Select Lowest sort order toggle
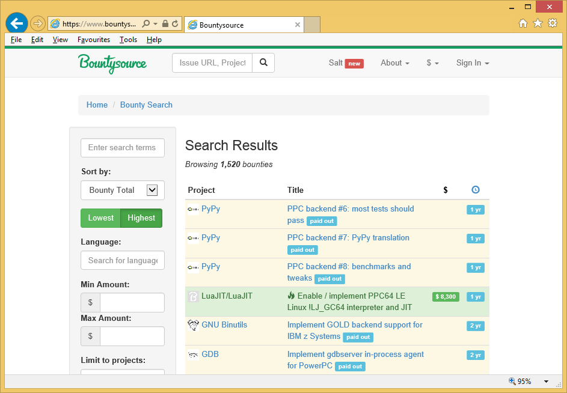Screen dimensions: 567x393 (100, 218)
